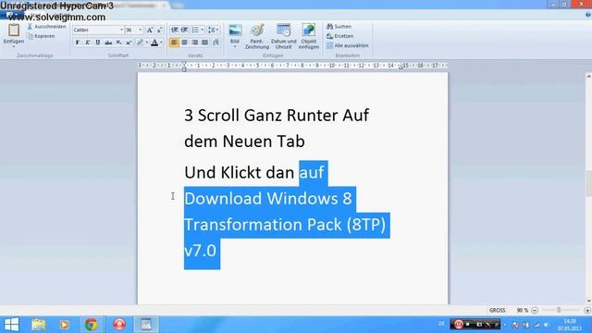Toggle subscript formatting
This screenshot has width=592, height=333.
click(x=118, y=43)
